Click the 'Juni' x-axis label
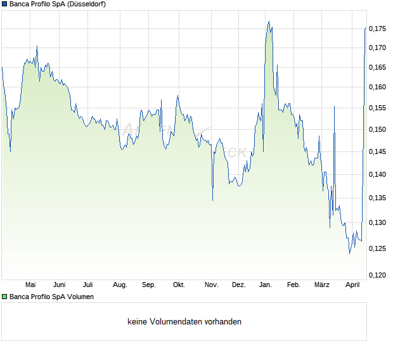 (59, 285)
